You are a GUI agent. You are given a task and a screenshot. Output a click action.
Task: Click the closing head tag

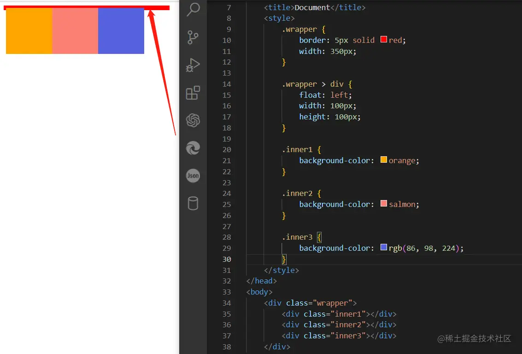point(262,281)
